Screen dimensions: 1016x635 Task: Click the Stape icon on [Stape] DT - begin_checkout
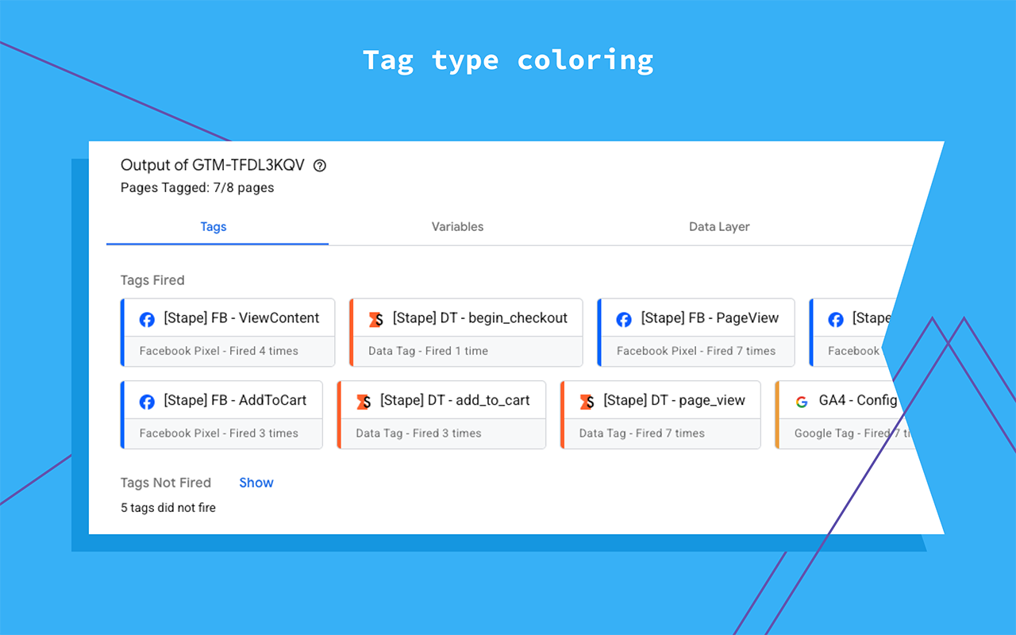pyautogui.click(x=375, y=318)
